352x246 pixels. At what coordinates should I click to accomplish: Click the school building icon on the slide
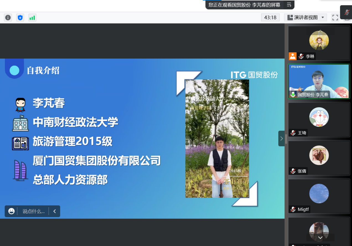20,123
